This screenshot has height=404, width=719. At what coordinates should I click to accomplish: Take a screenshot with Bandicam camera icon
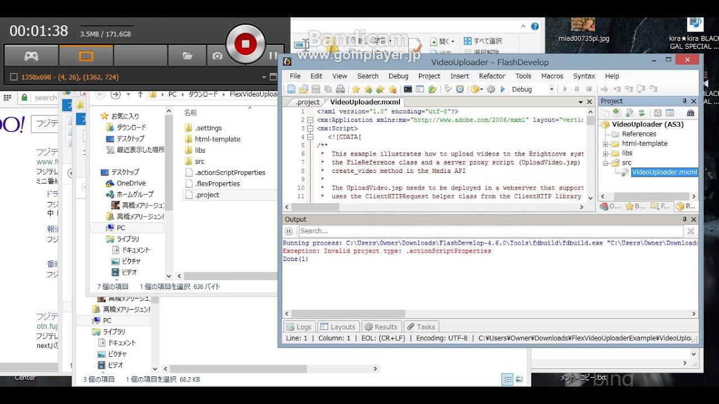tap(217, 56)
